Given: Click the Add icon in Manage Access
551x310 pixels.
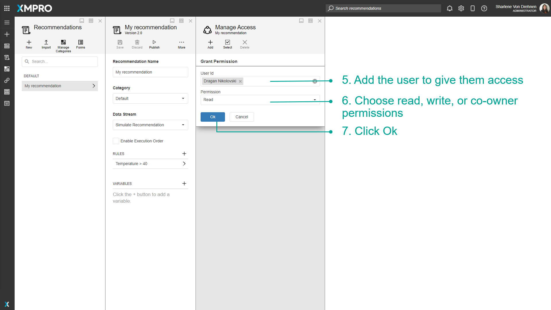Looking at the screenshot, I should tap(210, 44).
